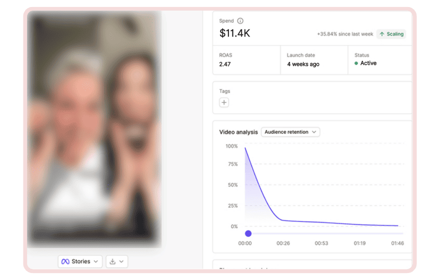The image size is (440, 280).
Task: Open the Stories placement dropdown
Action: 80,261
